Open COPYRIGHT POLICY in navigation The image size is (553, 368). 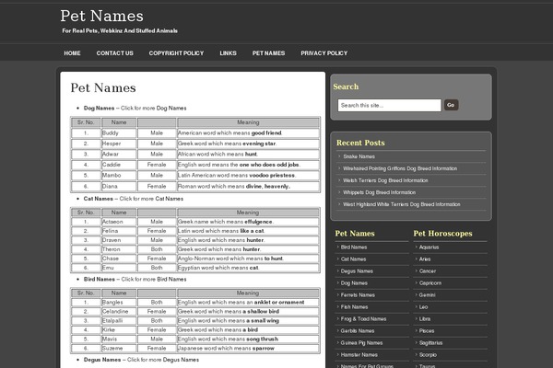[x=176, y=53]
